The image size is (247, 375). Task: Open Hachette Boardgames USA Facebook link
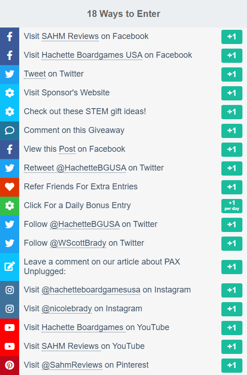pos(92,55)
